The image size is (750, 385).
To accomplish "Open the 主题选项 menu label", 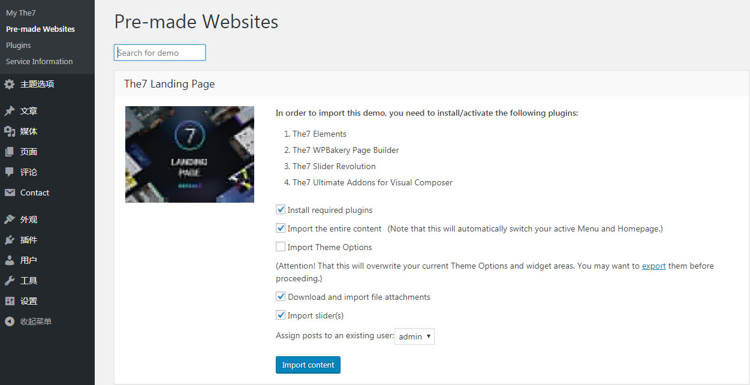I will coord(37,85).
